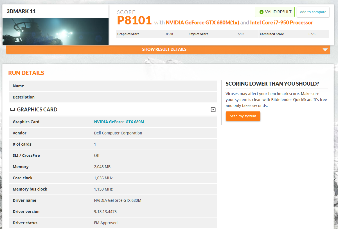Click Scoring Lower Than You Should heading
Viewport: 338px width, 229px height.
(x=272, y=84)
